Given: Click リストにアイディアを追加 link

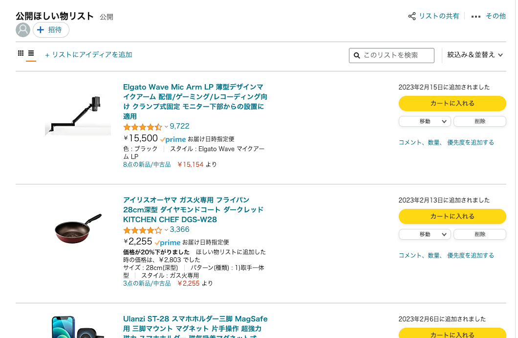Looking at the screenshot, I should tap(88, 55).
